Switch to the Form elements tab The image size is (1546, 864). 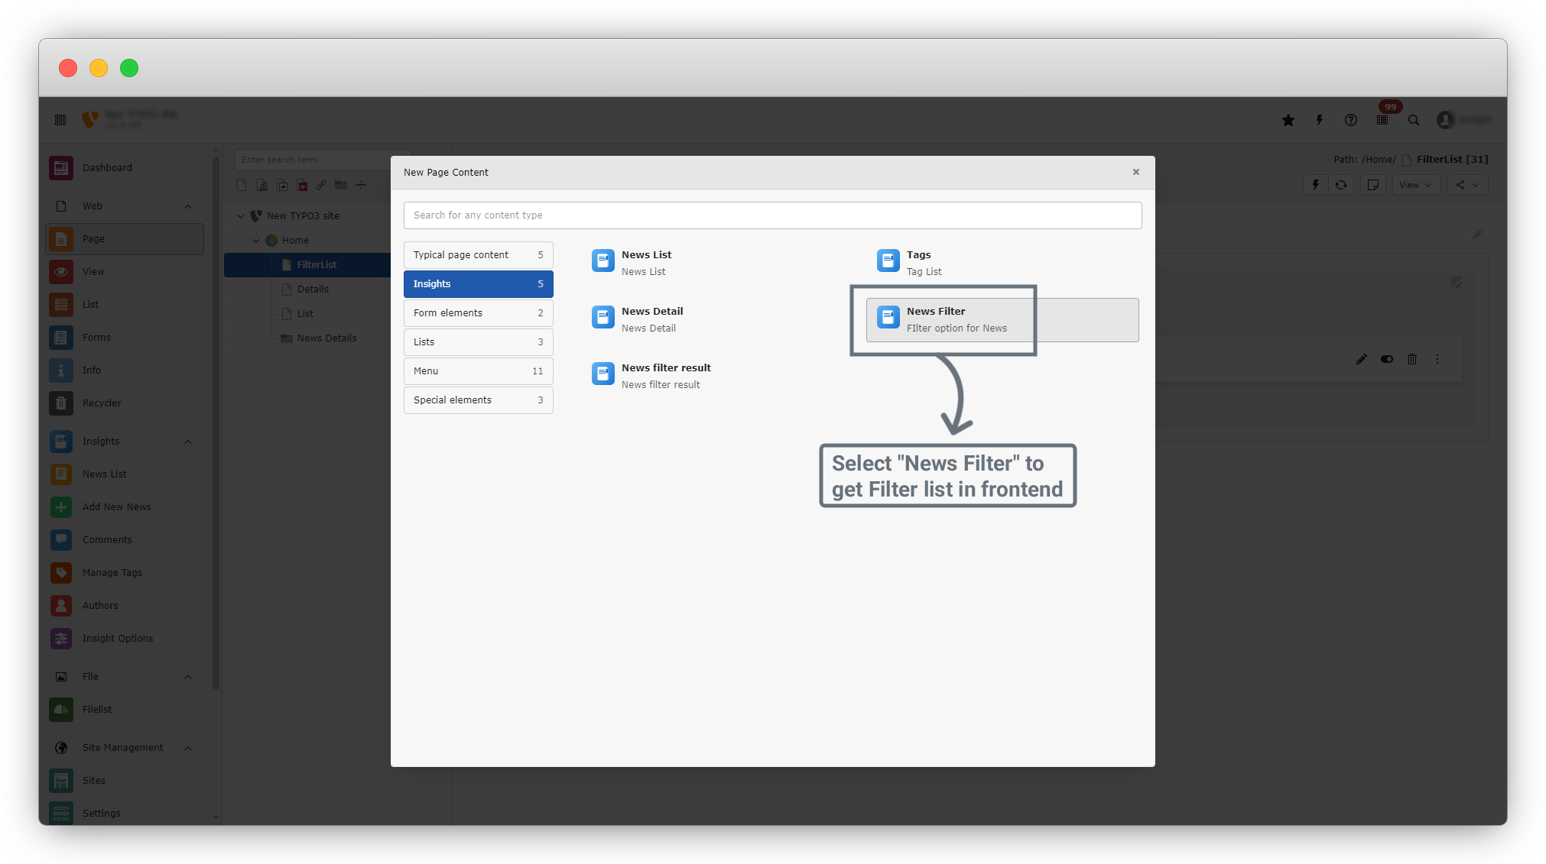tap(478, 313)
